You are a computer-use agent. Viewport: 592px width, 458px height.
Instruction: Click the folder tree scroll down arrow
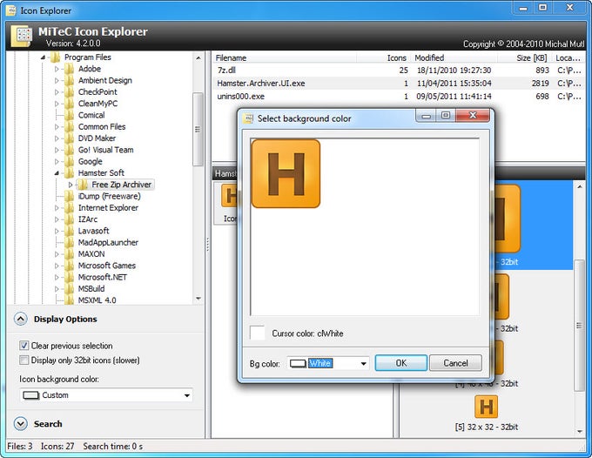[x=198, y=299]
